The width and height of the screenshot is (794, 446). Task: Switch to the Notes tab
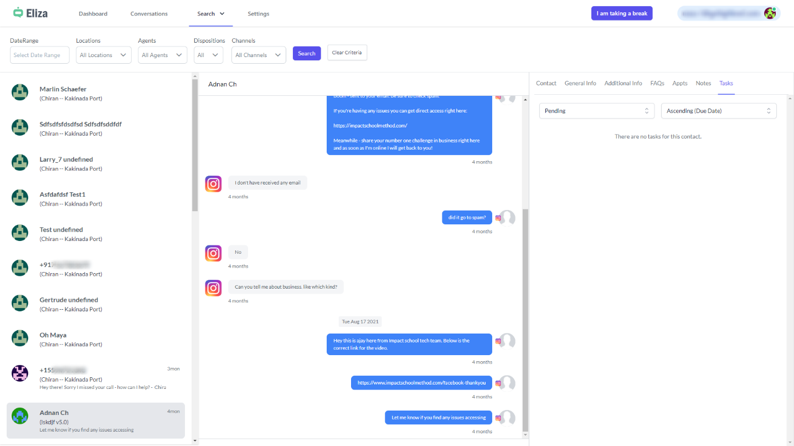[703, 83]
